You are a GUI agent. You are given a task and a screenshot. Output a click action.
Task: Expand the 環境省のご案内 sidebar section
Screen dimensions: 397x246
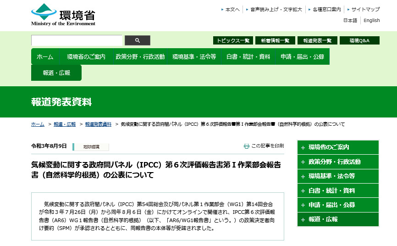(338, 147)
